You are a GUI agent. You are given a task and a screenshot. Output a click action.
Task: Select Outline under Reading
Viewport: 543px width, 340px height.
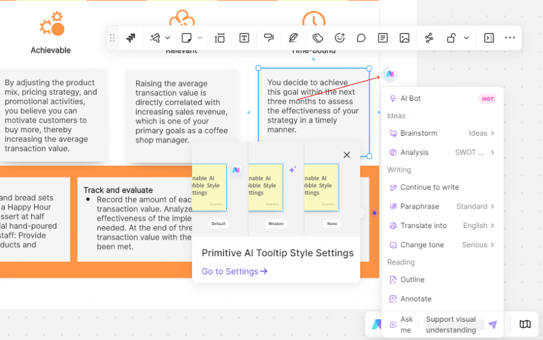pyautogui.click(x=442, y=279)
